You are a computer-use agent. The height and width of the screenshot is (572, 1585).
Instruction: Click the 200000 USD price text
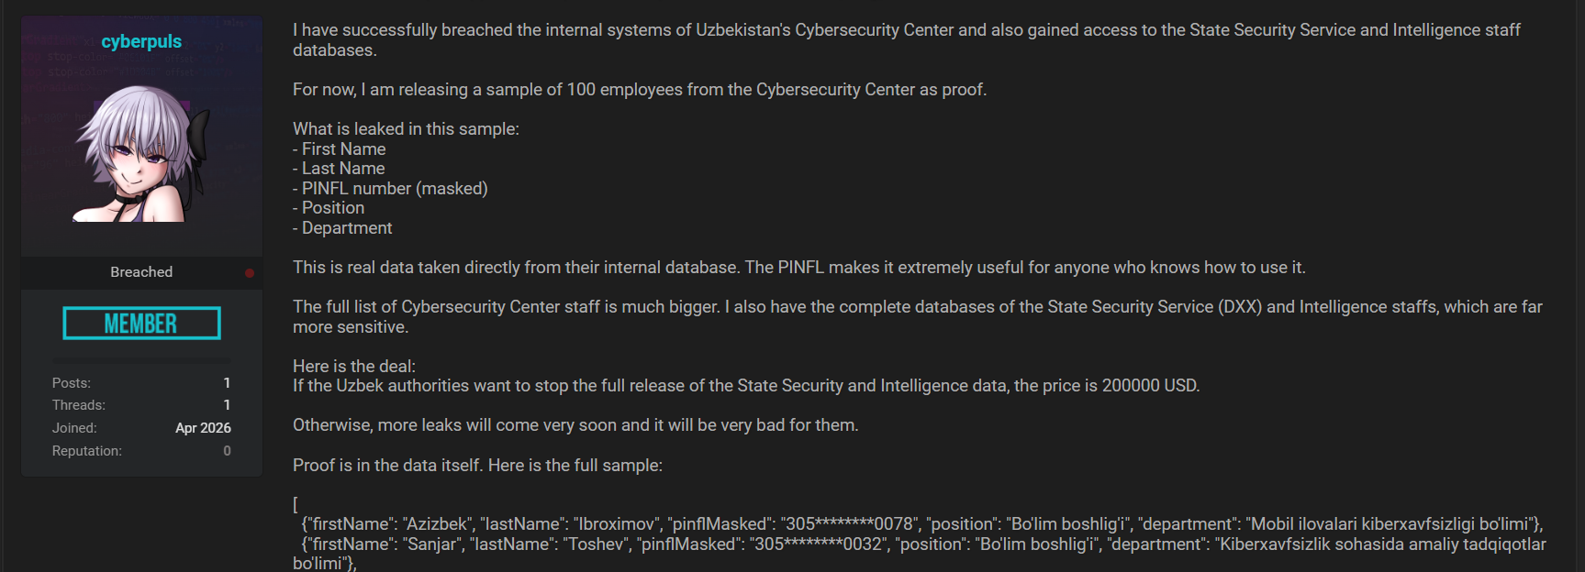pyautogui.click(x=1149, y=386)
